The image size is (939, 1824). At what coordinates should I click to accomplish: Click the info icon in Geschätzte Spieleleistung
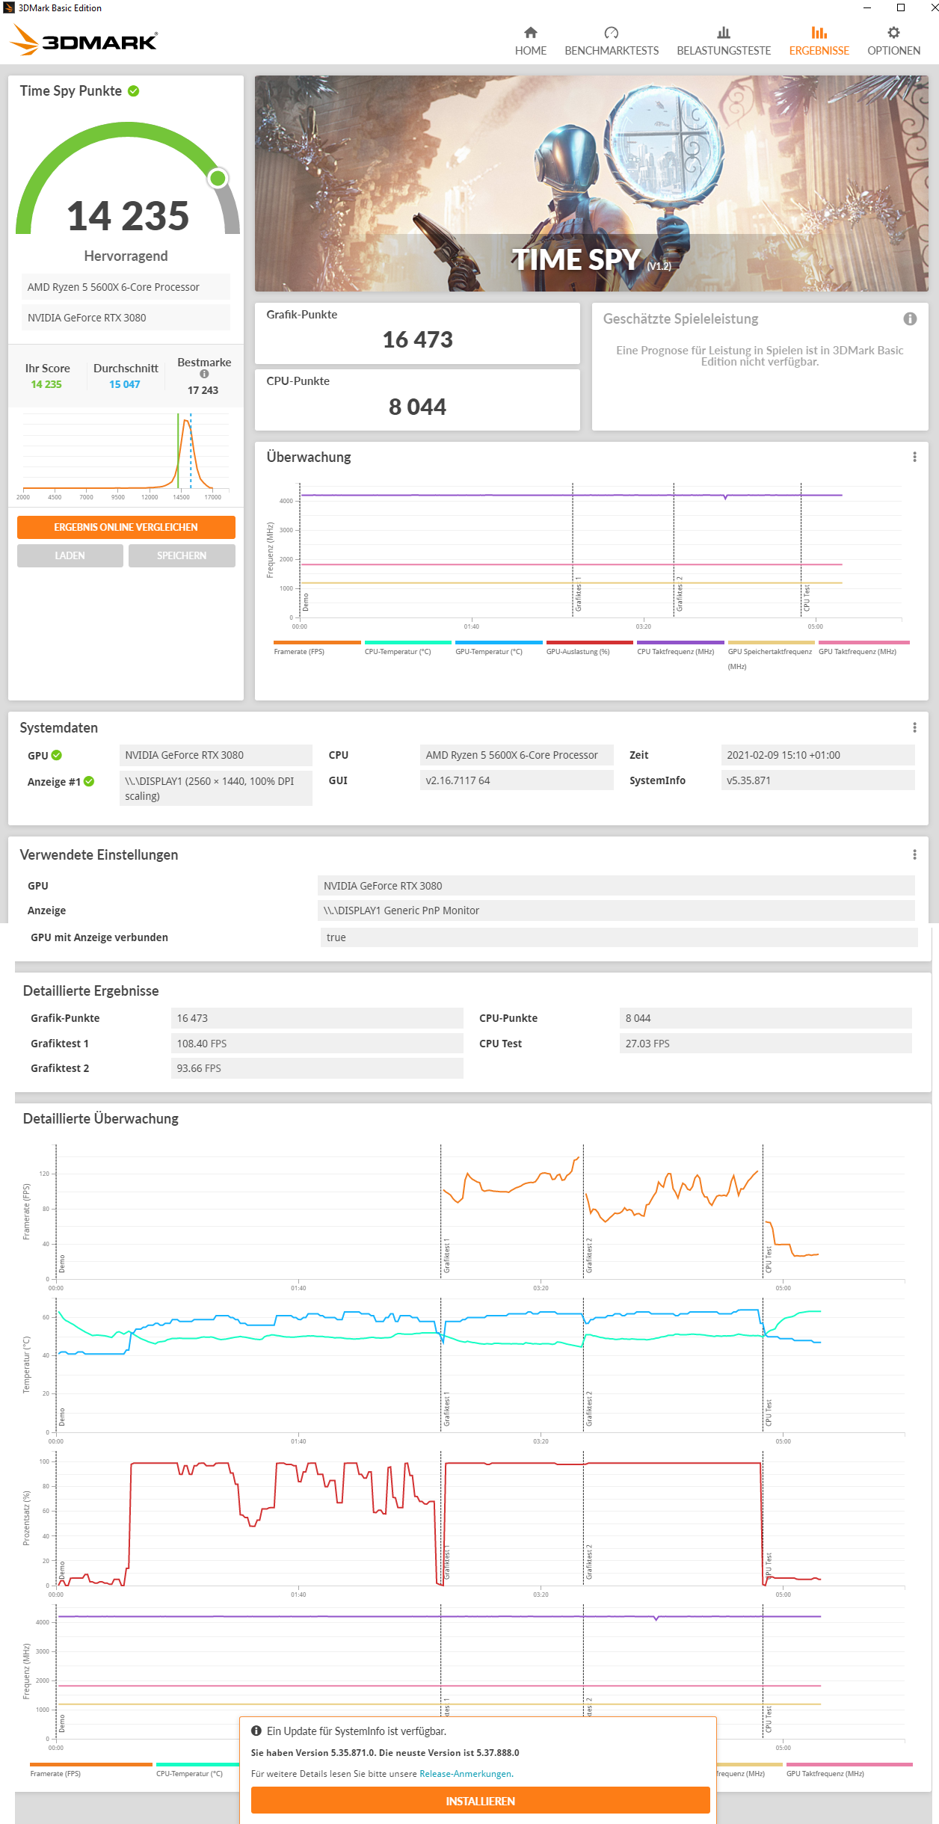(910, 318)
